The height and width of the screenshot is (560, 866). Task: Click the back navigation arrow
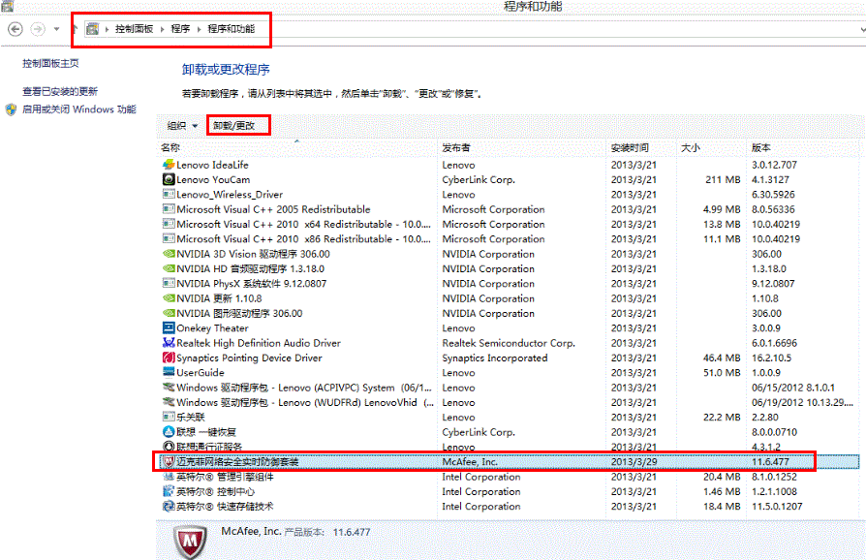tap(15, 29)
